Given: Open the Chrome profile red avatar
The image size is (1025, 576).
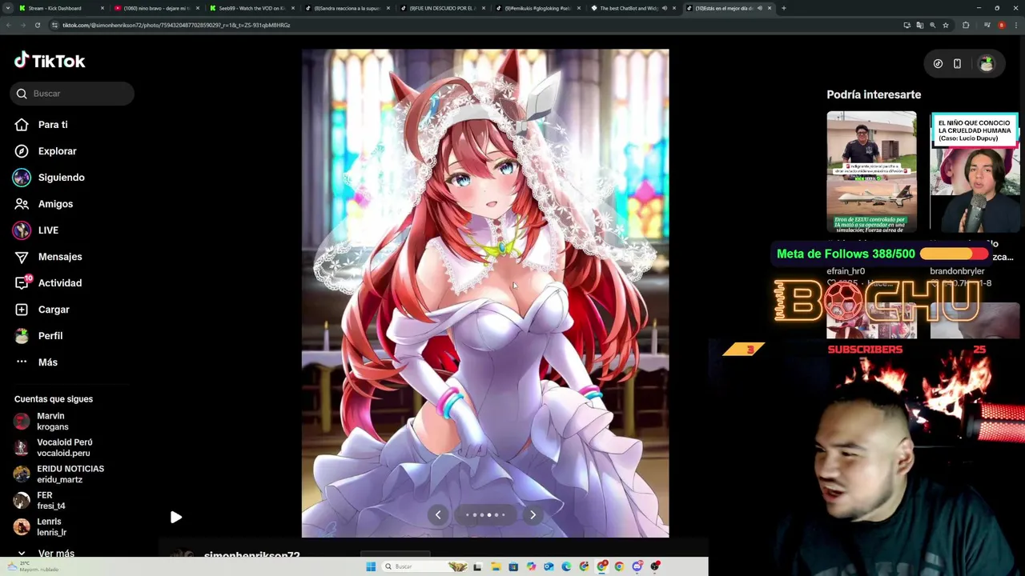Looking at the screenshot, I should [x=1002, y=25].
